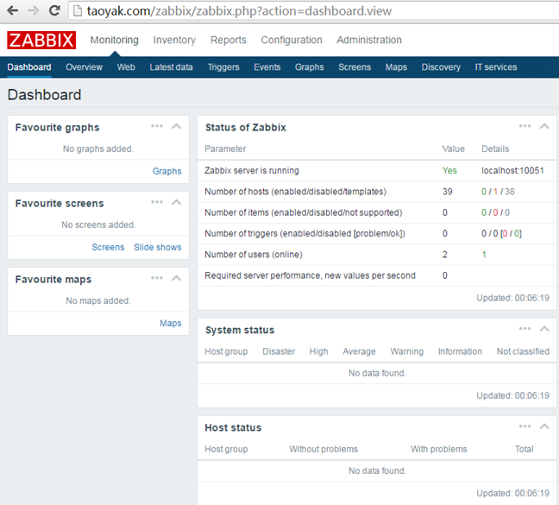
Task: Go to the Overview tab
Action: click(84, 67)
